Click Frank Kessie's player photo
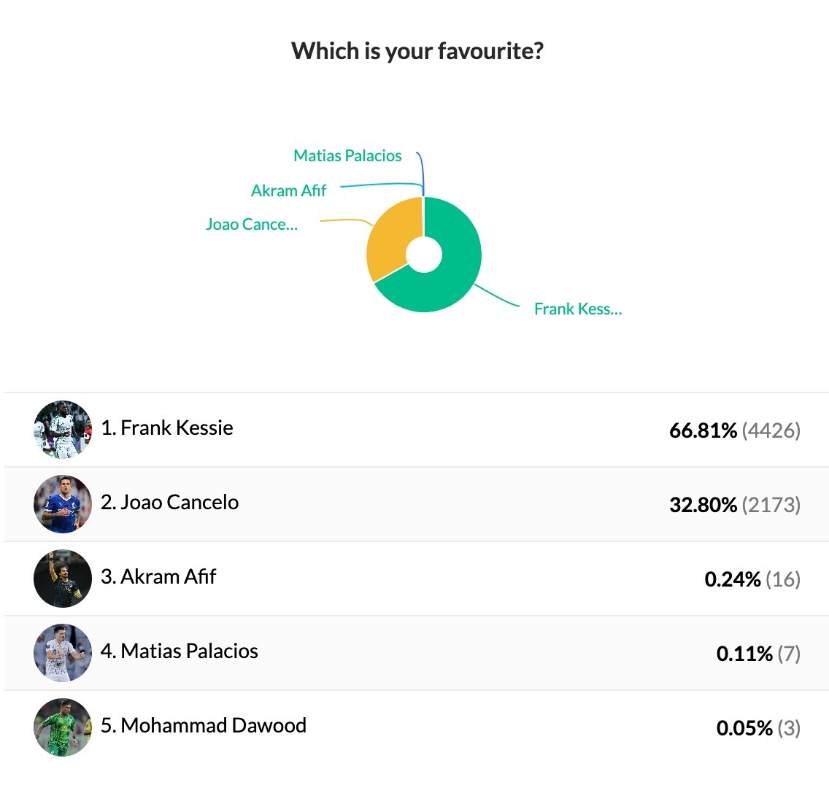 tap(62, 429)
